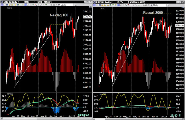Viewport: 185px width, 120px height.
Task: Click the X delete-drawing icon in the NQU8 toolbar
Action: 56,5
